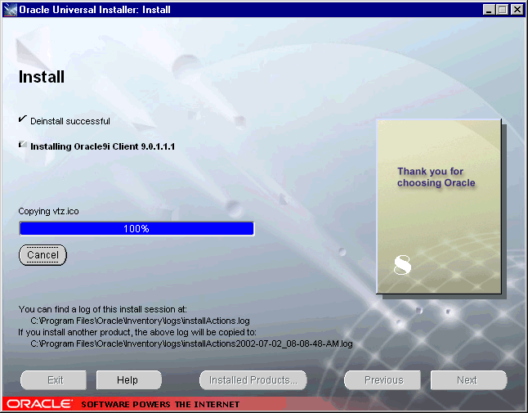Click the Oracle logo in bottom banner
The image size is (528, 413).
(x=39, y=404)
